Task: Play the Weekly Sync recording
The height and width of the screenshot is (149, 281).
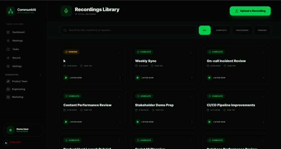Action: click(x=138, y=78)
